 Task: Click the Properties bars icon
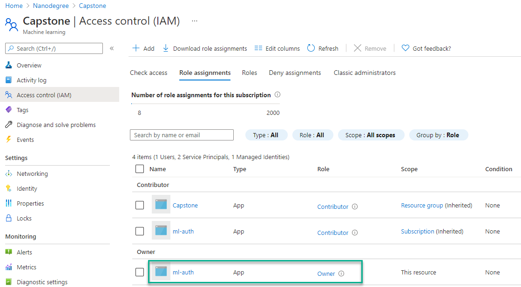(x=9, y=203)
